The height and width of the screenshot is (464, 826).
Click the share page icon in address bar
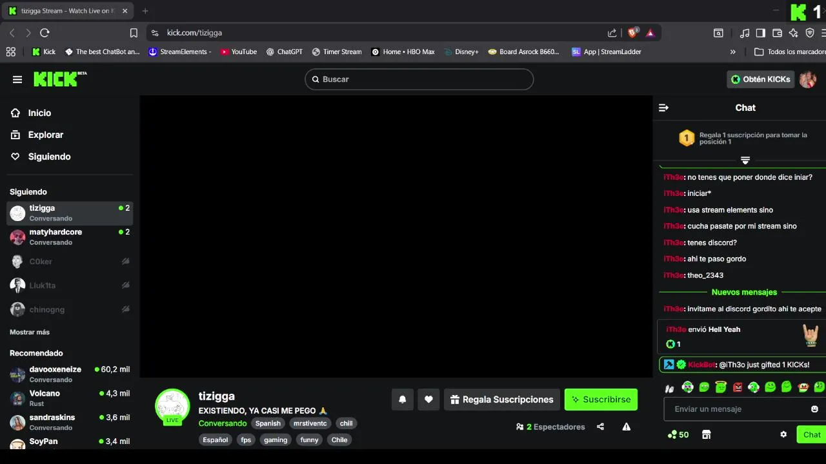point(612,33)
